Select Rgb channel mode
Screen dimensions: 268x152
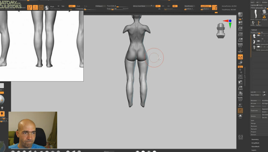coord(63,6)
